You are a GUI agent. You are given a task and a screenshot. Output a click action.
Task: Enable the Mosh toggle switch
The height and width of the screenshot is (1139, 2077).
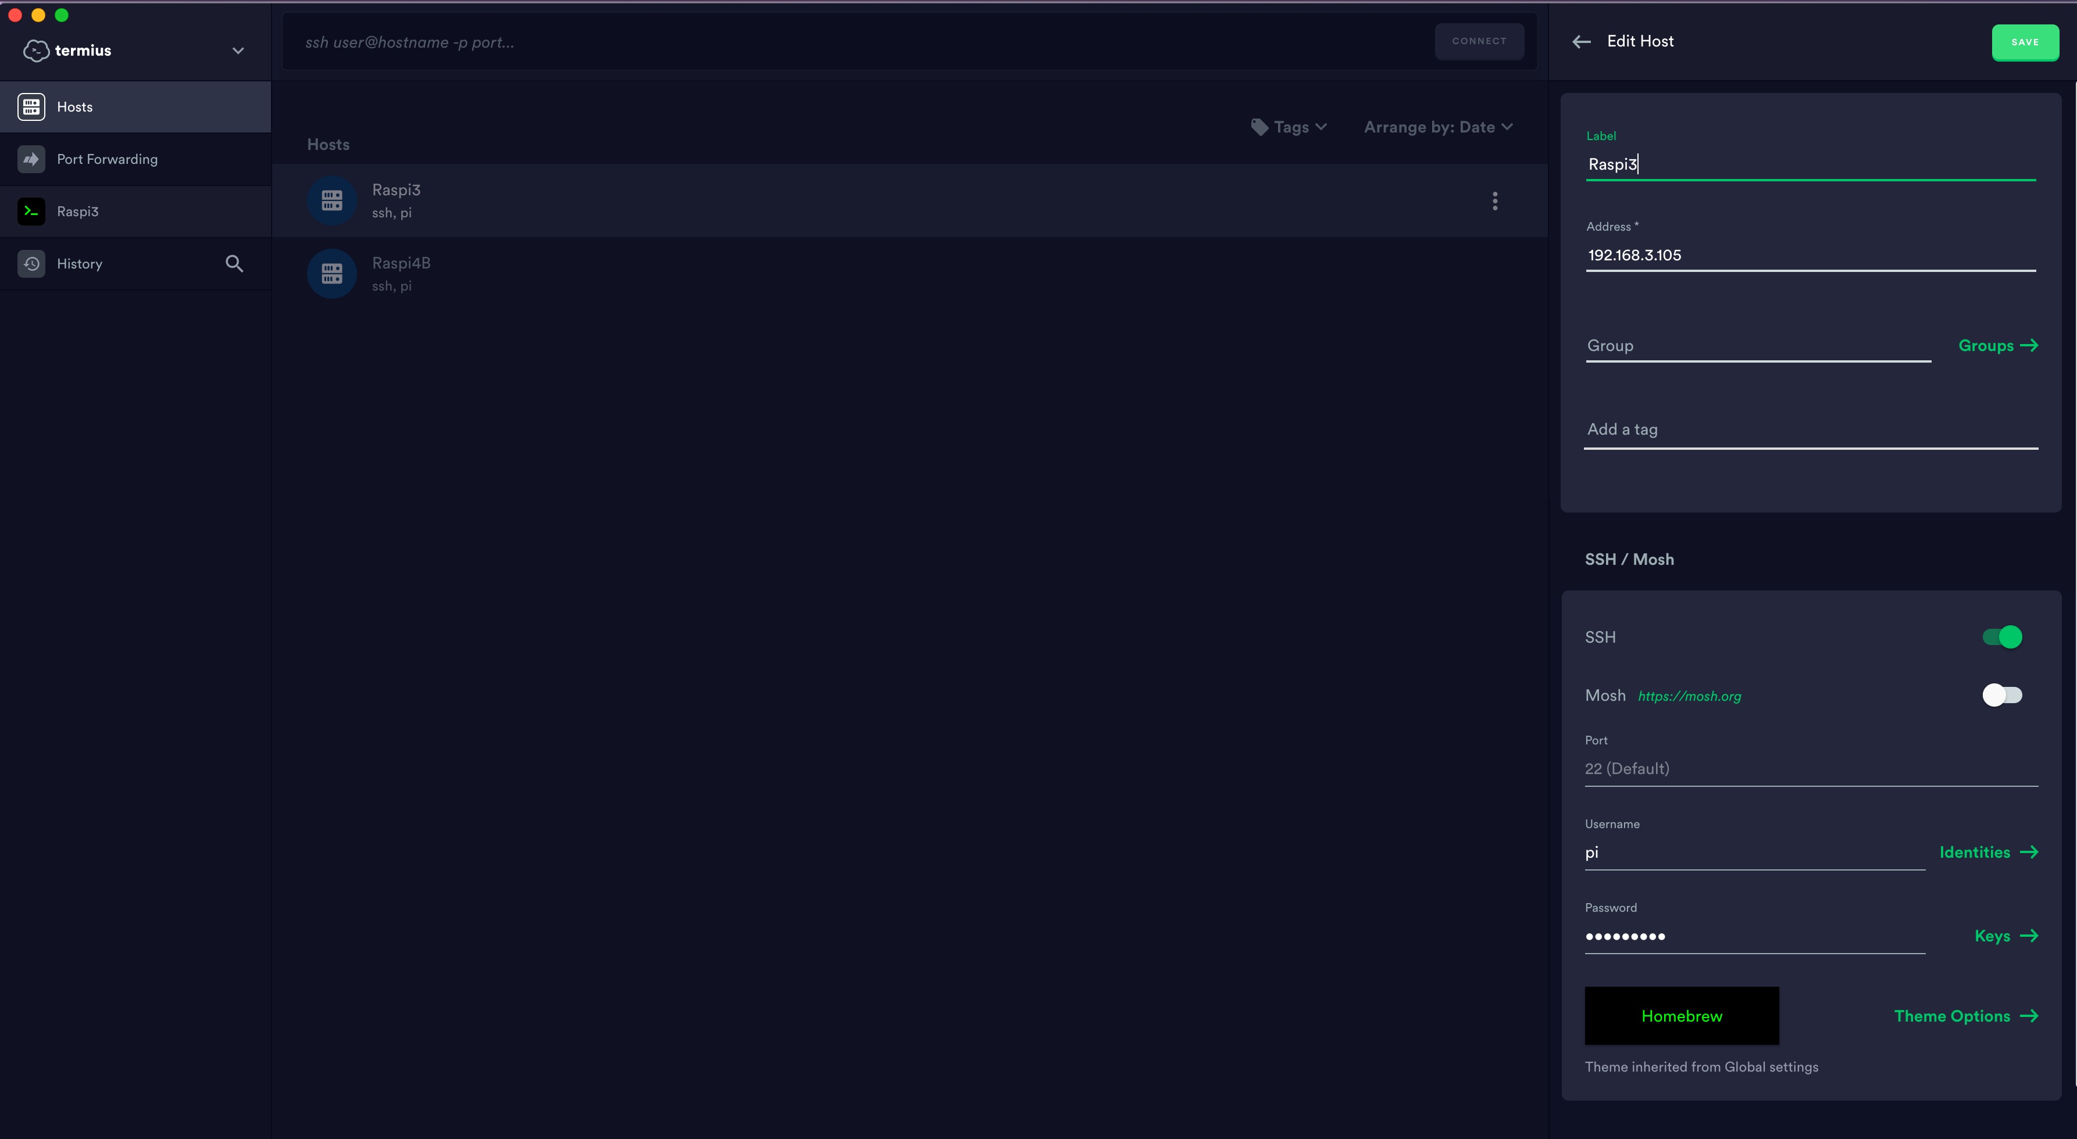click(x=2002, y=695)
